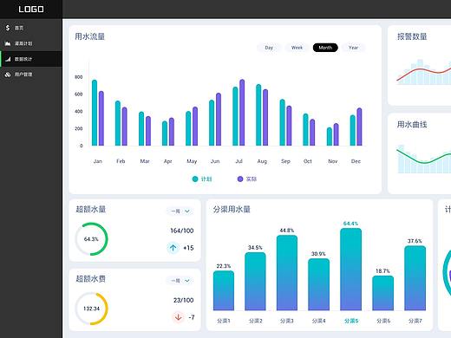Click the 23/100 value text
Image resolution: width=451 pixels, height=338 pixels.
pyautogui.click(x=184, y=300)
